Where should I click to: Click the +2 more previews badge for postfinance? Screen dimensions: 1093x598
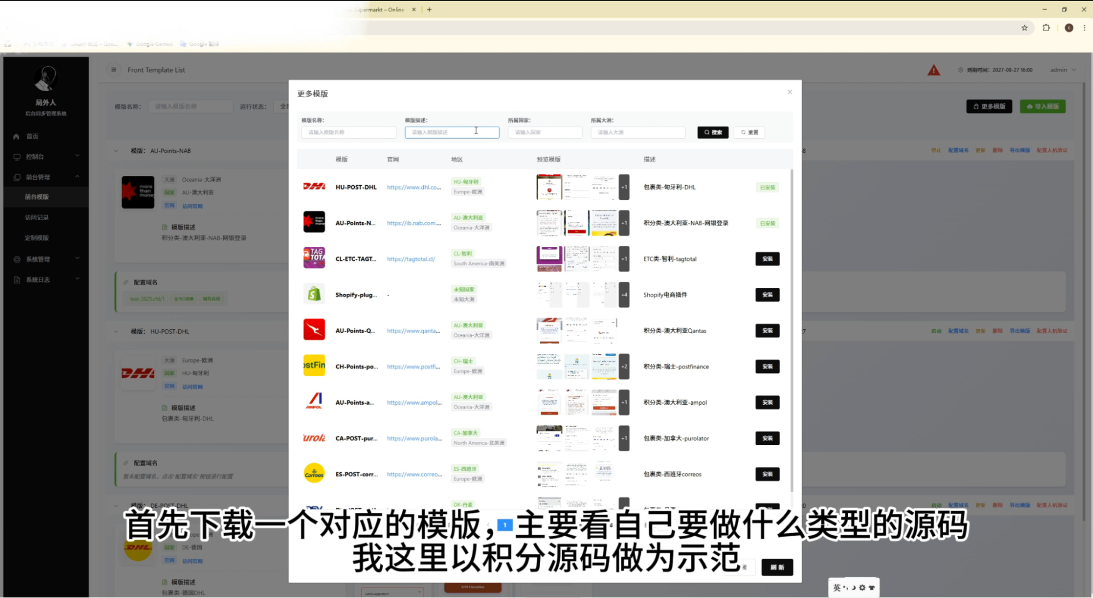624,366
